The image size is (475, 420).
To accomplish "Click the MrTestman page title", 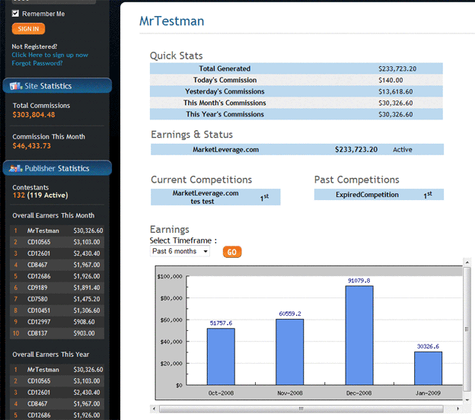I will point(172,21).
